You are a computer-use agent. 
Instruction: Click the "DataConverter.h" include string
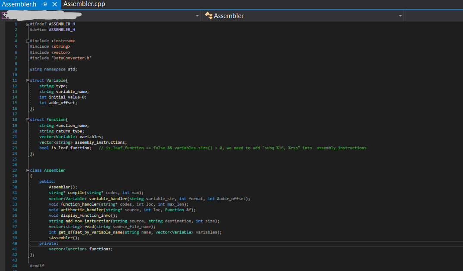[x=71, y=58]
